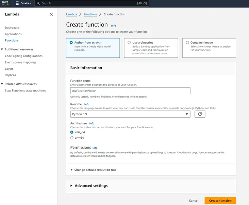Viewport: 249px width, 205px height.
Task: Open the Python 3.9 runtime dropdown
Action: pyautogui.click(x=130, y=114)
